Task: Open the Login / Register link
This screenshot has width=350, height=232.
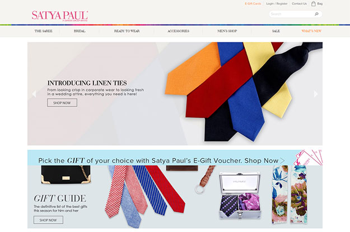Action: (277, 3)
